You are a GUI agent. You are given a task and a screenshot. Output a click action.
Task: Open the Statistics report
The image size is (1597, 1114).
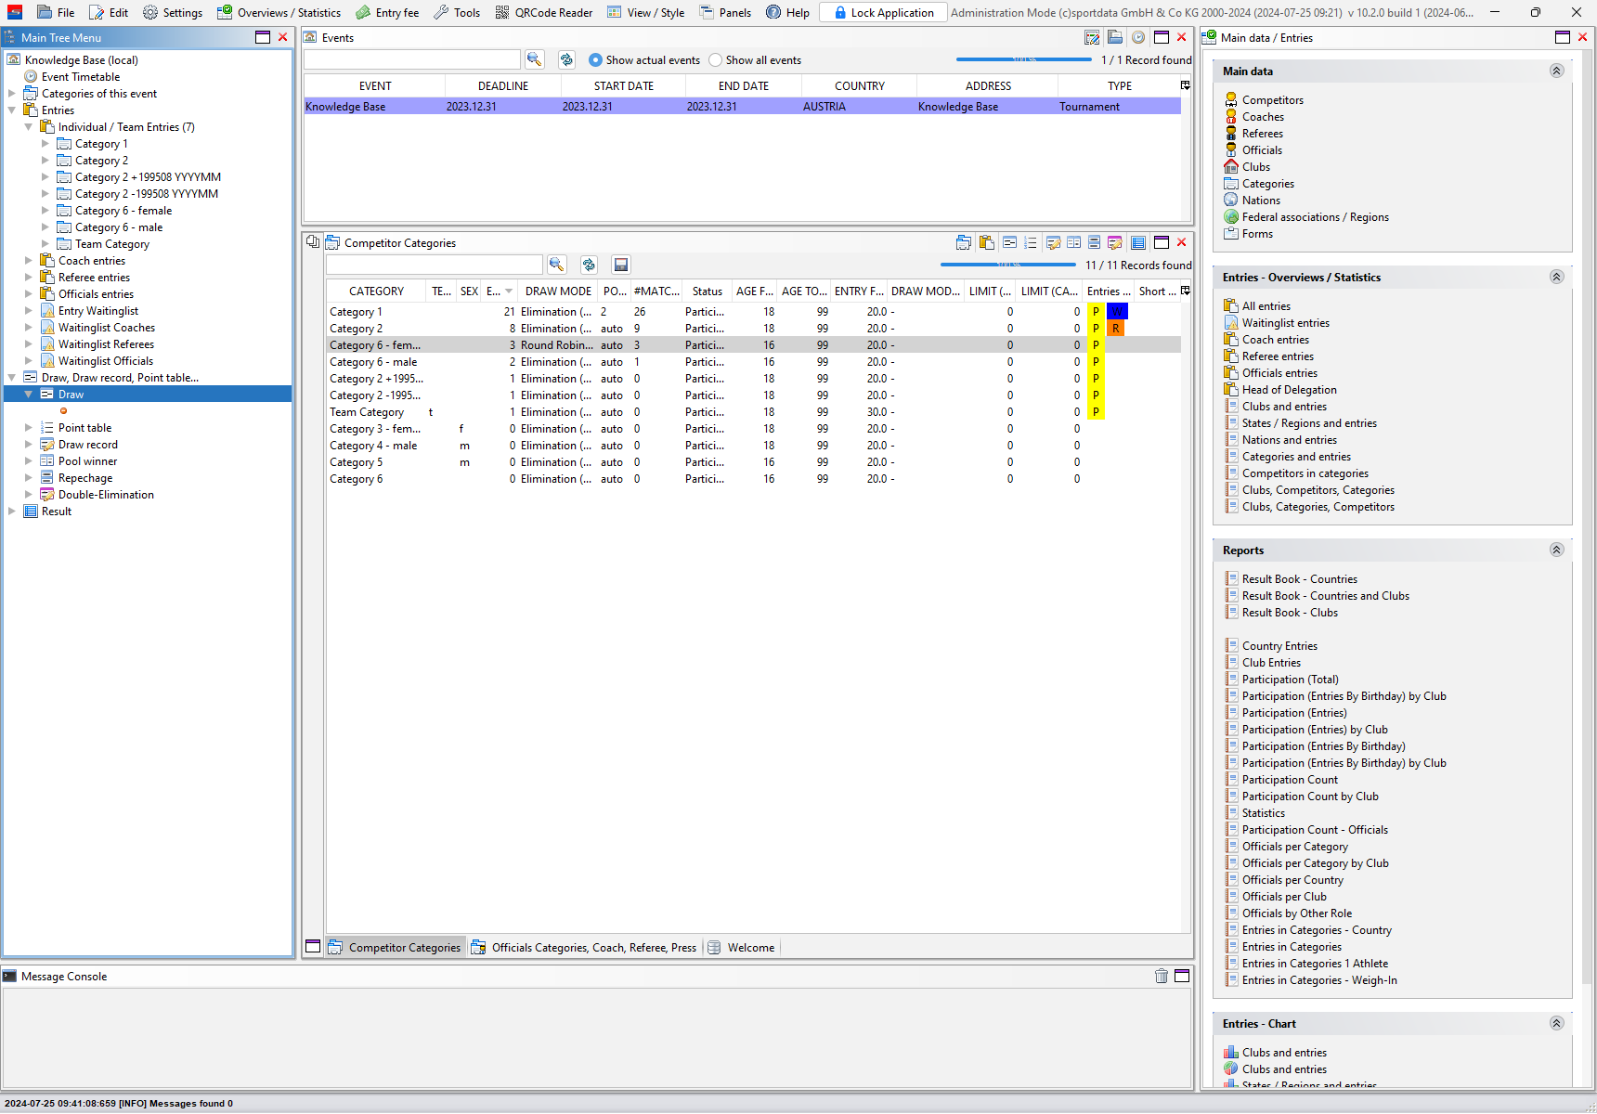tap(1263, 813)
